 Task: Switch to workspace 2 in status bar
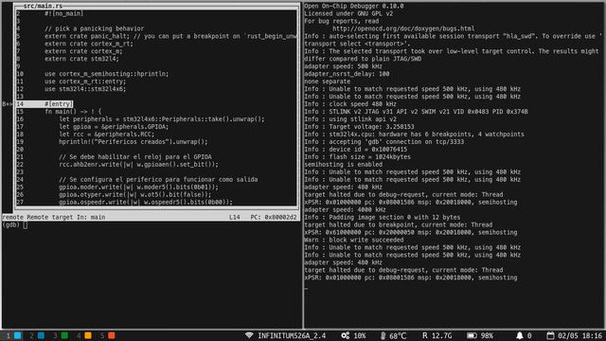click(37, 335)
